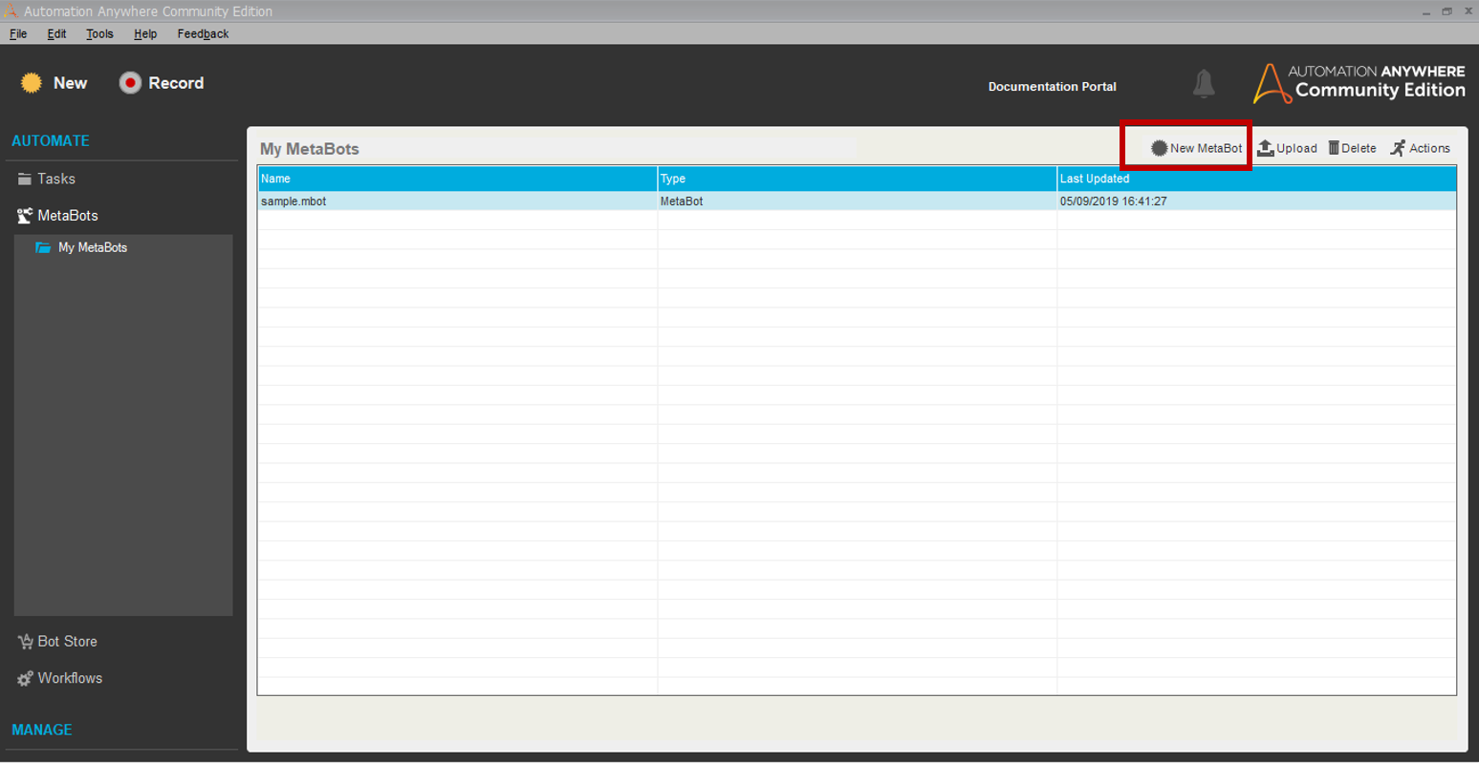Delete the selected MetaBot
Screen dimensions: 1479x763
(1352, 148)
